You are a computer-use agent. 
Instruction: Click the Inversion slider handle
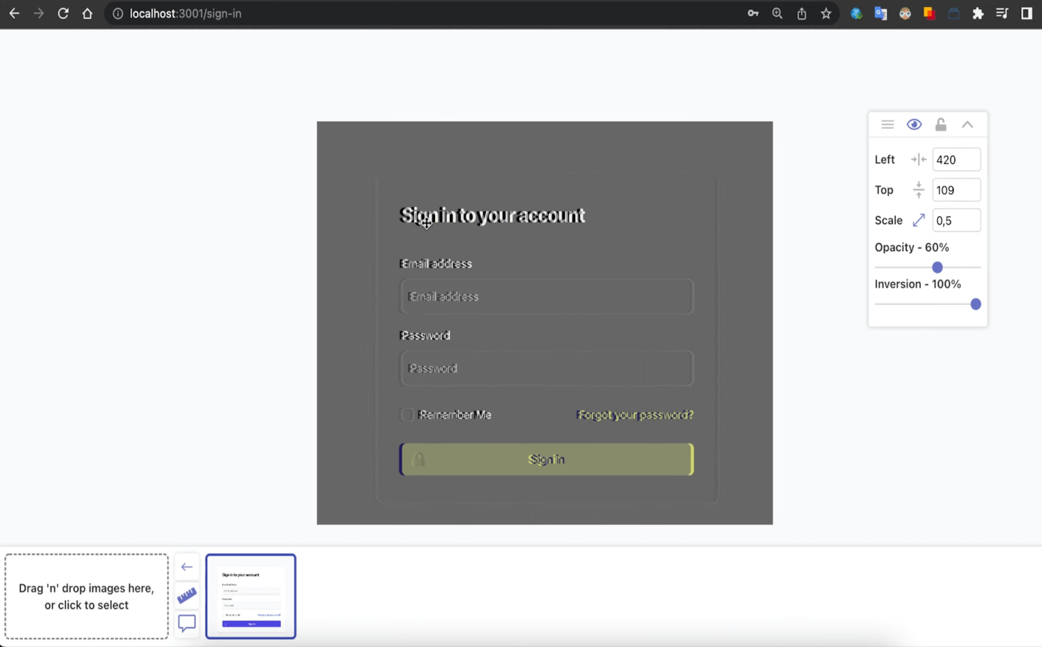pos(975,304)
